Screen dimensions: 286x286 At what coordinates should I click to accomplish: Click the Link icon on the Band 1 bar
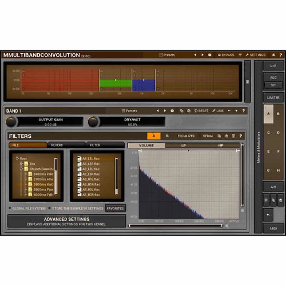coord(214,111)
